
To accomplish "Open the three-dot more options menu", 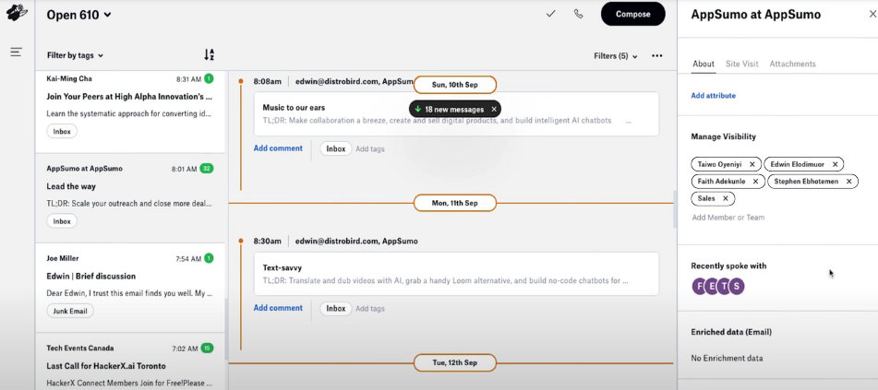I will (657, 56).
